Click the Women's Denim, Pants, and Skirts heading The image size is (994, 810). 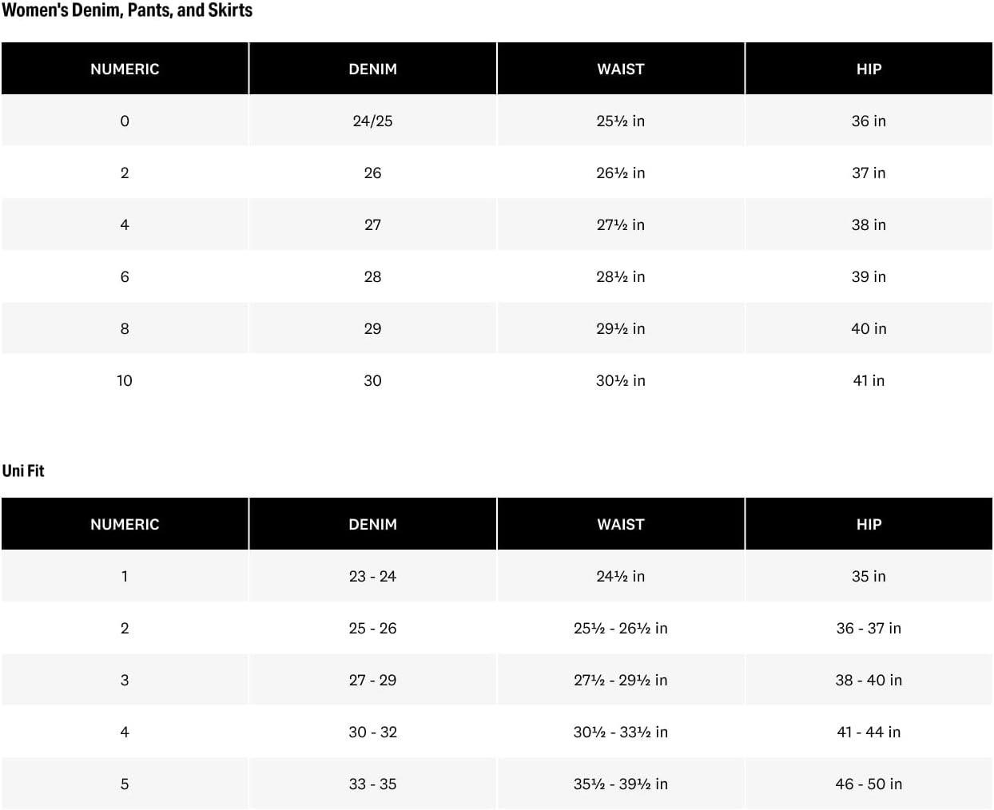tap(127, 10)
